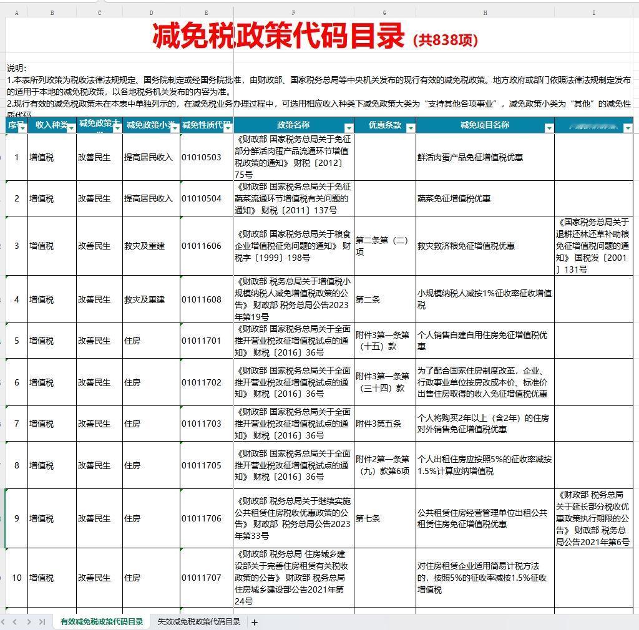Screen dimensions: 639x630
Task: Open the 序号 column filter dropdown
Action: coord(22,128)
